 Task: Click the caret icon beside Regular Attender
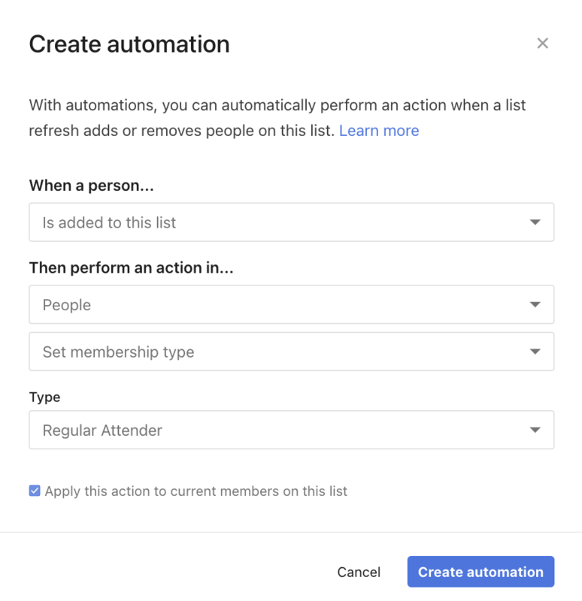coord(535,430)
